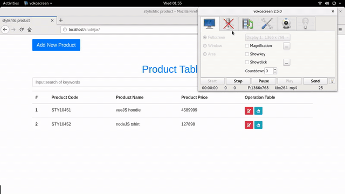The height and width of the screenshot is (194, 345).
Task: Open a new Firefox tab
Action: [x=61, y=20]
